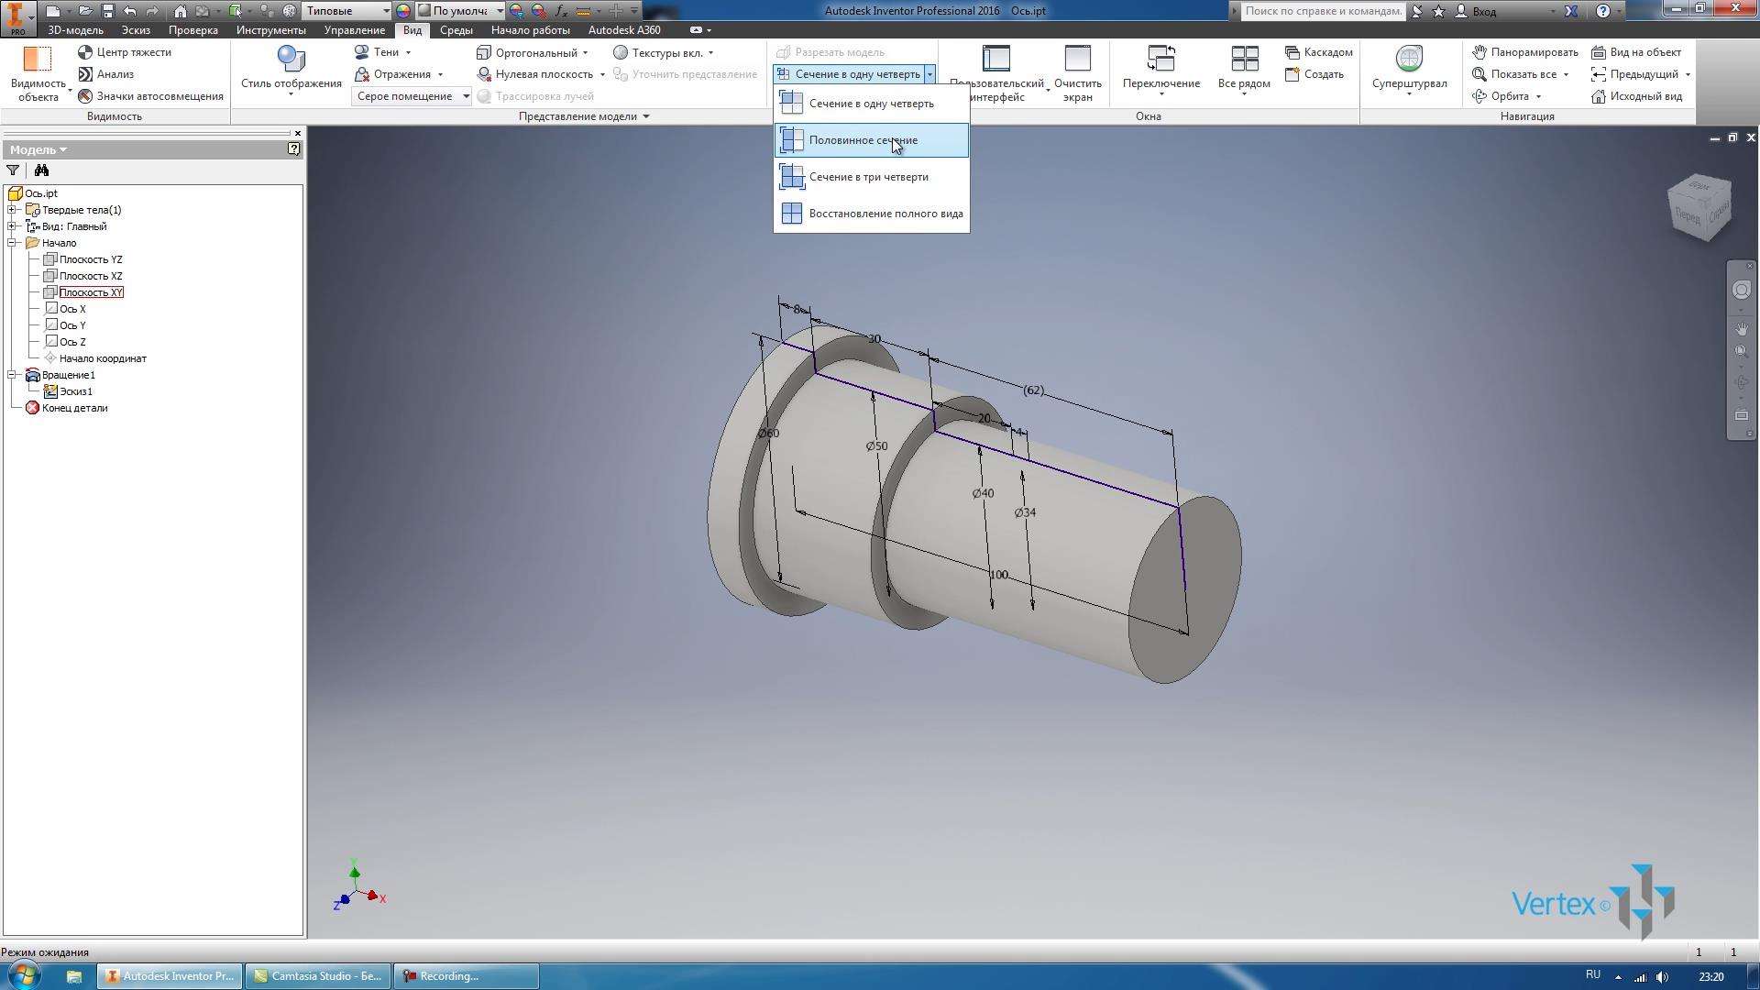This screenshot has width=1760, height=990.
Task: Click the Center of Gravity icon
Action: pos(83,52)
